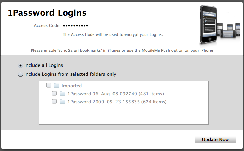Focus the Access Code password field
Image resolution: width=244 pixels, height=151 pixels.
(75, 26)
